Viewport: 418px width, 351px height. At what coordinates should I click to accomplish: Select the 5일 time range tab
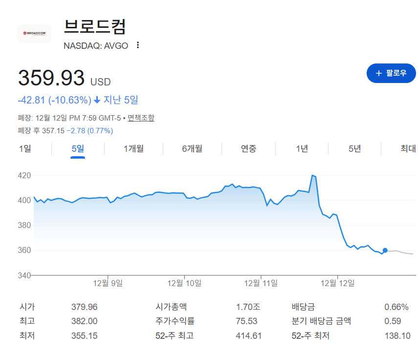(78, 149)
